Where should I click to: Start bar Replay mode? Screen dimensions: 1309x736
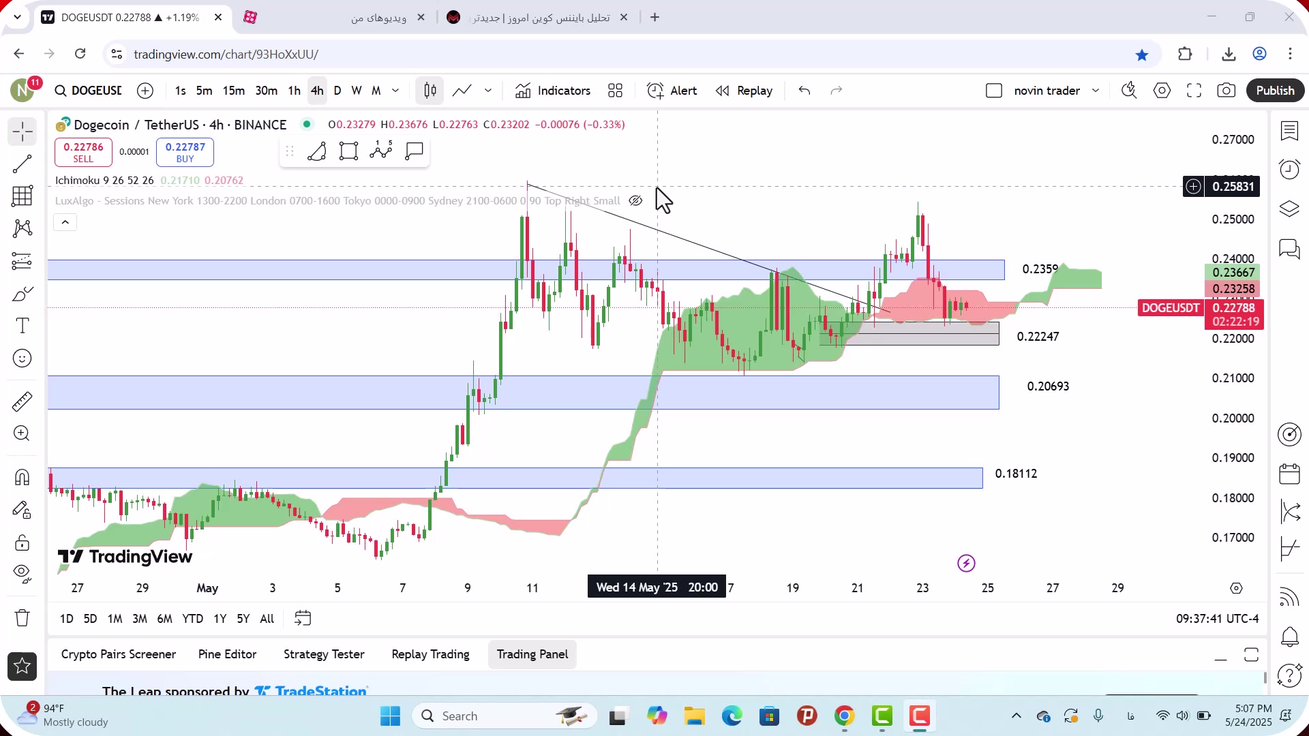coord(744,91)
